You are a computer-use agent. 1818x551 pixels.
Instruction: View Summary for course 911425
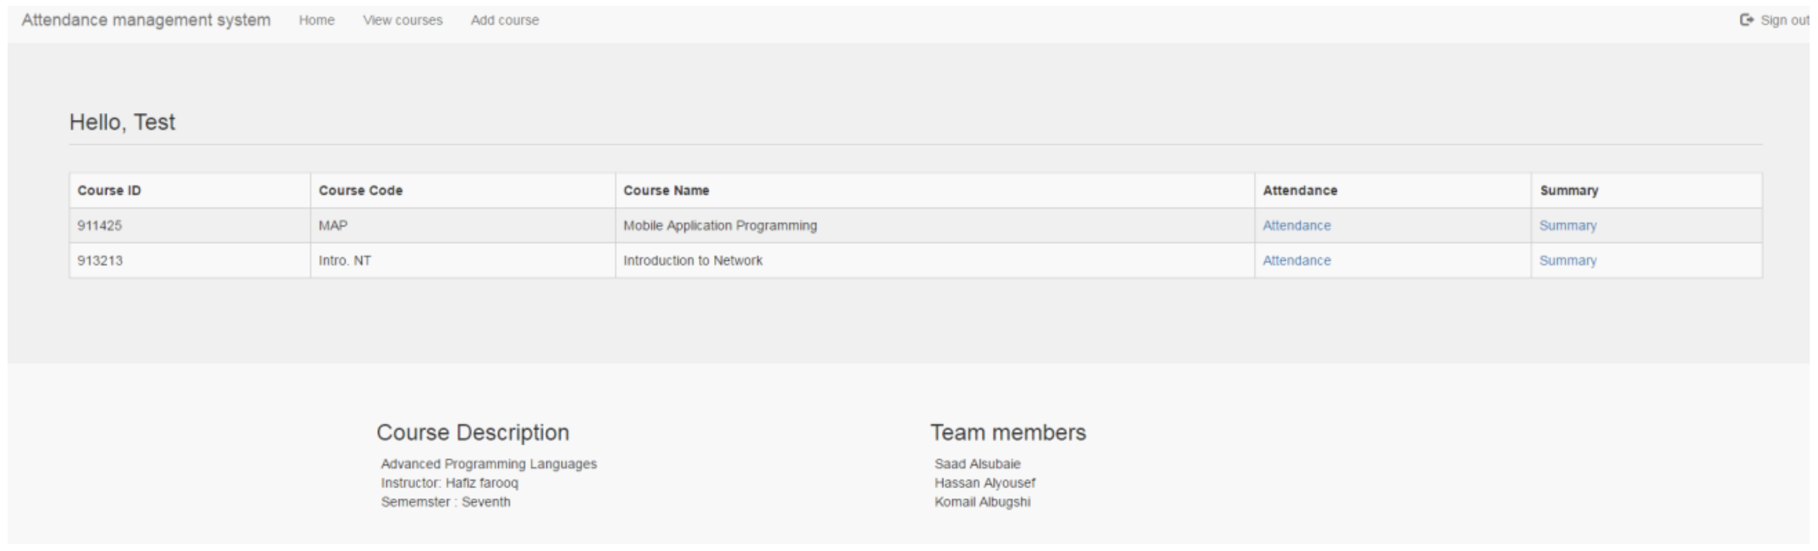(1568, 226)
